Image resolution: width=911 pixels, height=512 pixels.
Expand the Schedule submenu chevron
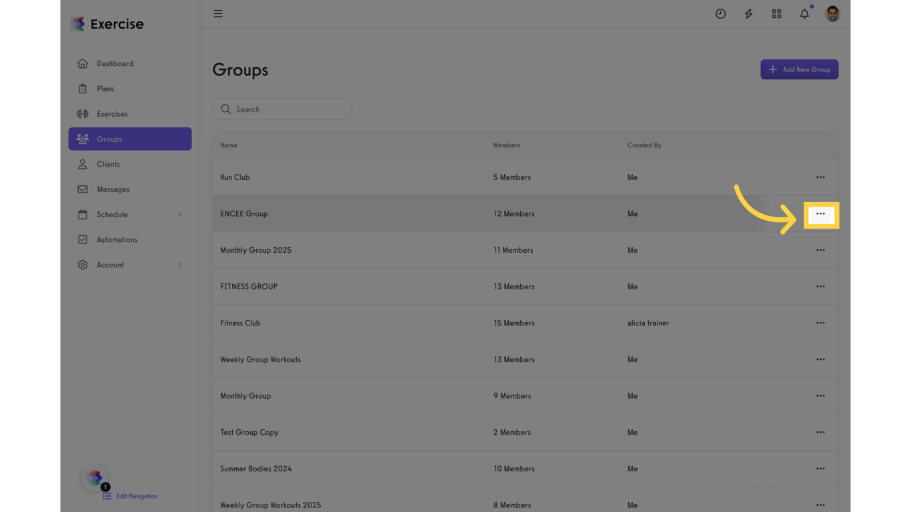click(x=179, y=215)
